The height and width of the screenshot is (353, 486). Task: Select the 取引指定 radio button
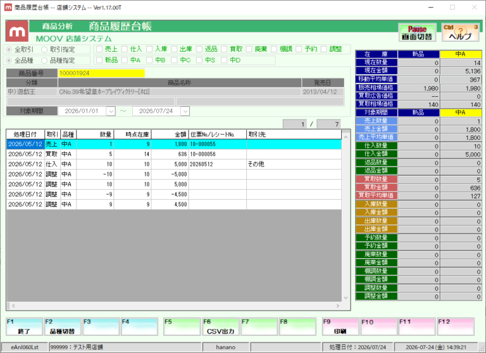point(44,49)
